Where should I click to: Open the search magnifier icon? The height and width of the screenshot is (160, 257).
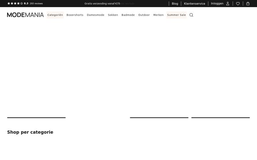(x=191, y=15)
